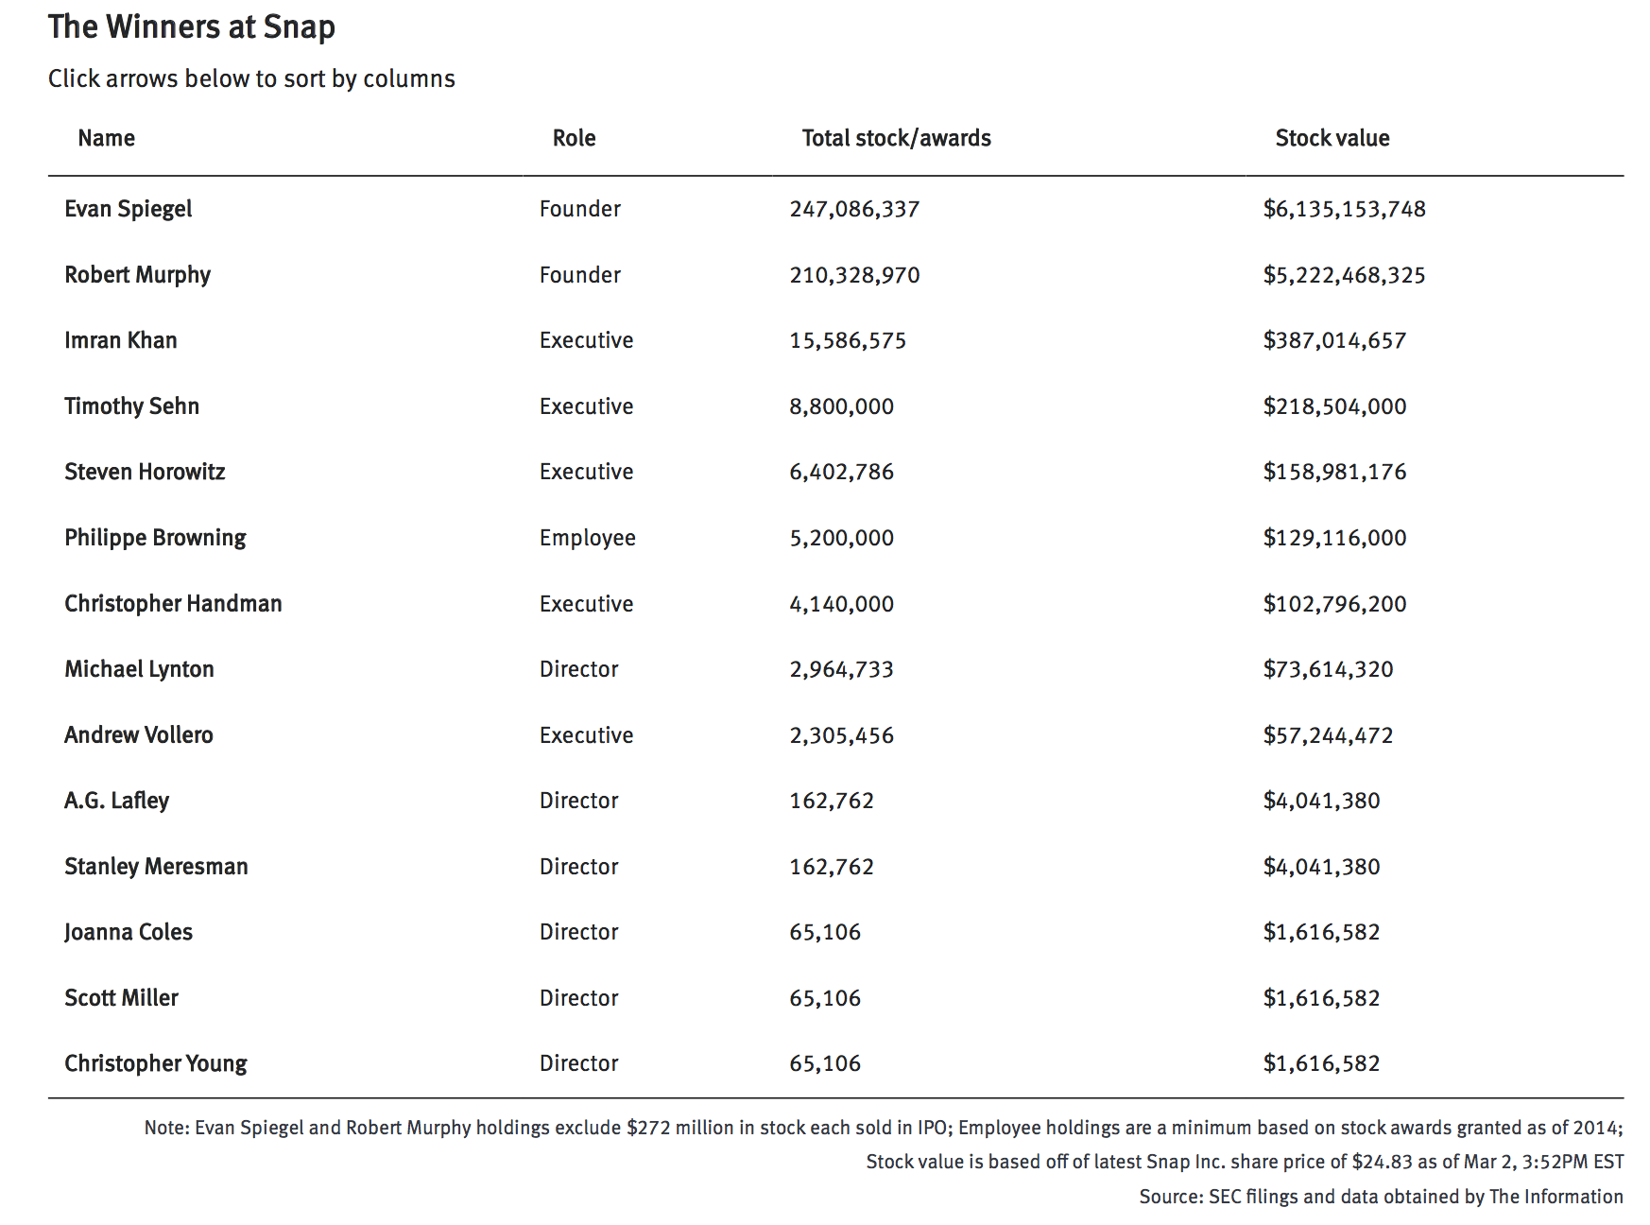Select the Evan Spiegel name cell
The height and width of the screenshot is (1225, 1650).
(129, 209)
